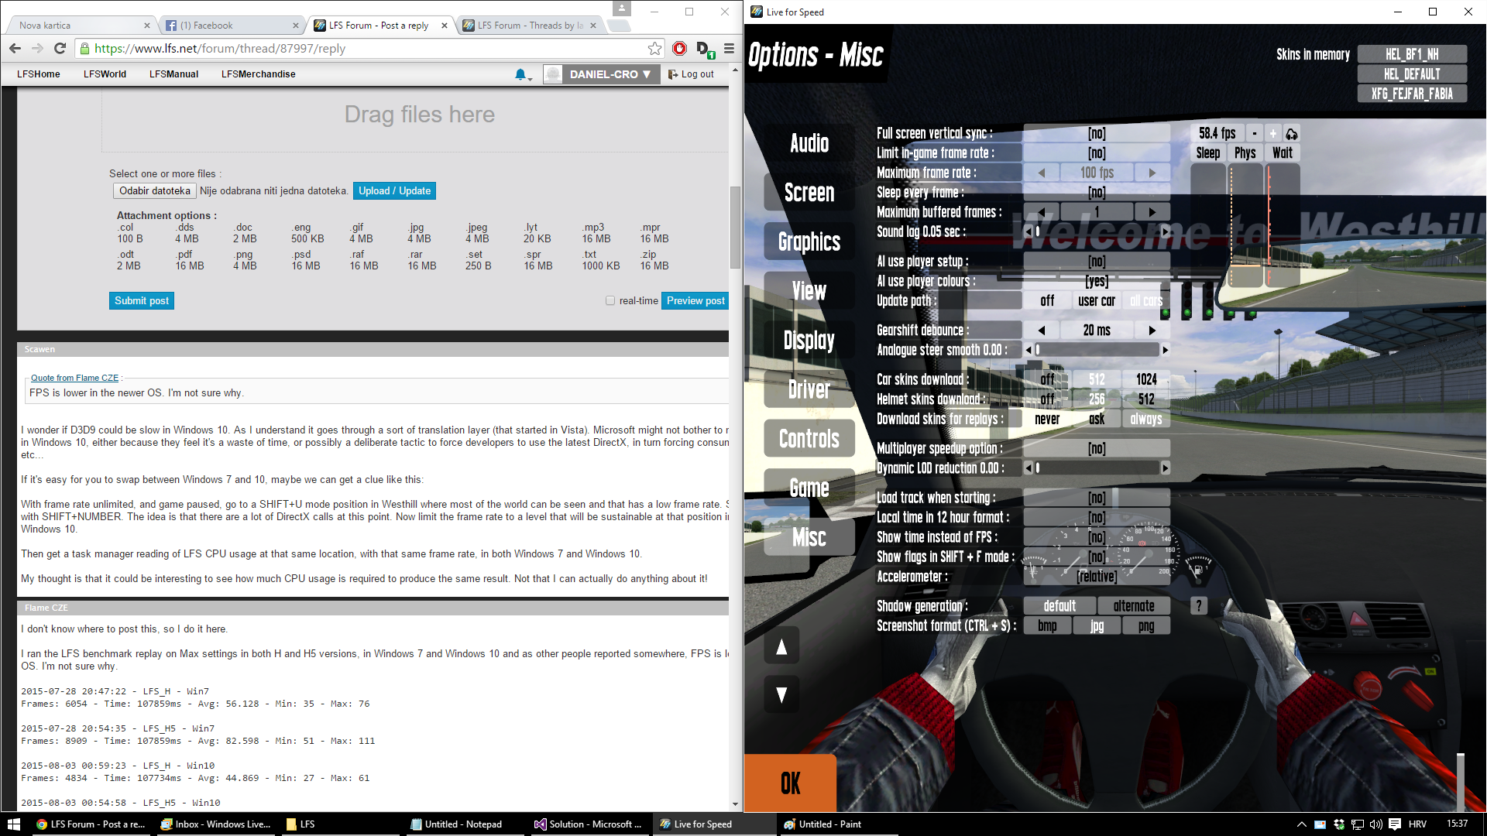The width and height of the screenshot is (1487, 836).
Task: Click the notification bell icon in forum header
Action: point(520,74)
